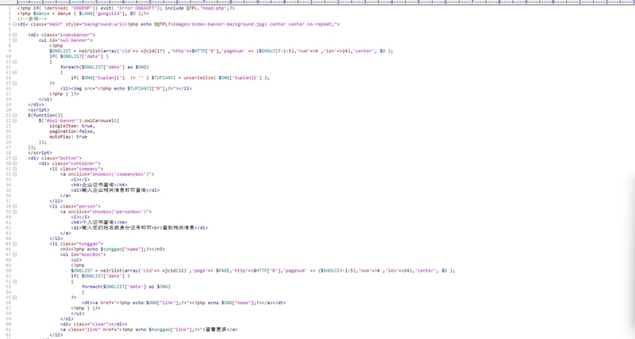Collapse the fold marker on line 4
Image resolution: width=635 pixels, height=339 pixels.
14,25
